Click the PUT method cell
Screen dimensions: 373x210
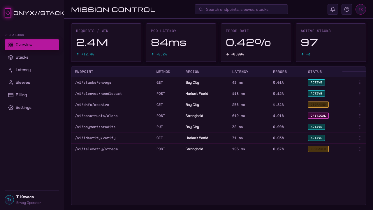(160, 127)
